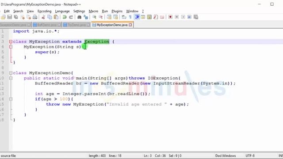283x159 pixels.
Task: Open the ? help menu
Action: 143,11
